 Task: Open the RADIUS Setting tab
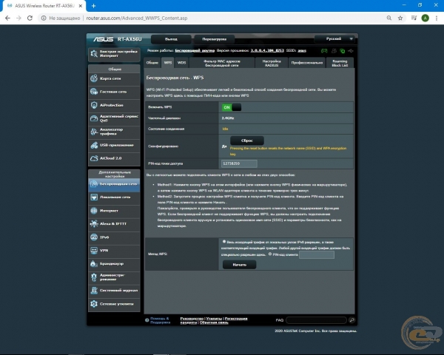(x=272, y=63)
